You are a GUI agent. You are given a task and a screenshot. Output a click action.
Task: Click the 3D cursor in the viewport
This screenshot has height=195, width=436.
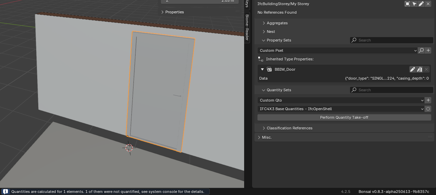(x=129, y=148)
